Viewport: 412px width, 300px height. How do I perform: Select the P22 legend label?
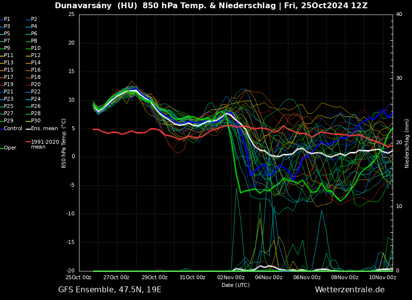(x=36, y=92)
